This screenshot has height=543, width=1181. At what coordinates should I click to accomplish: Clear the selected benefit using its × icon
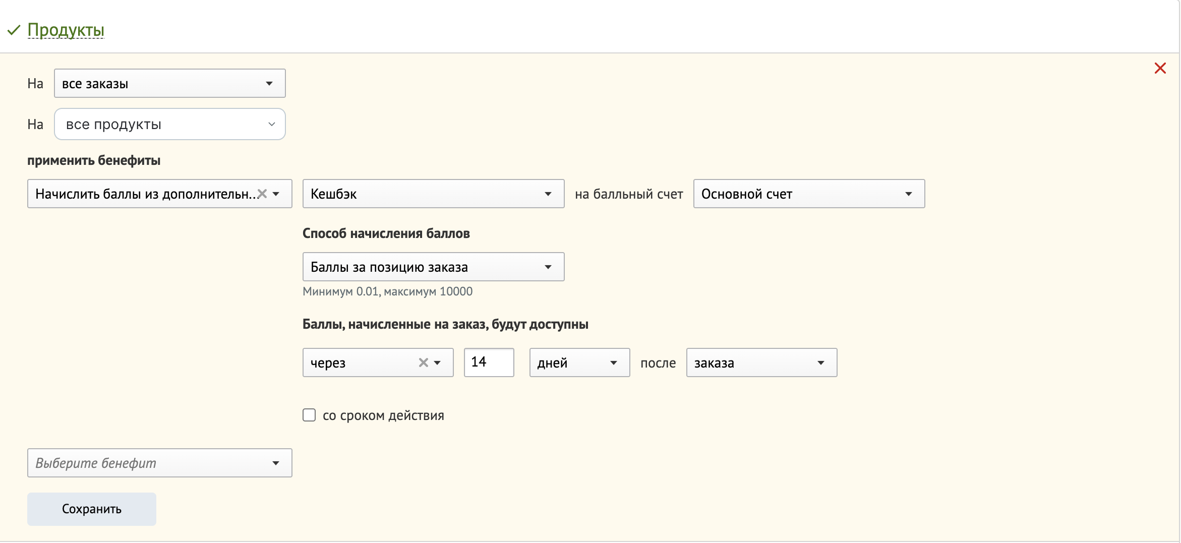click(261, 194)
